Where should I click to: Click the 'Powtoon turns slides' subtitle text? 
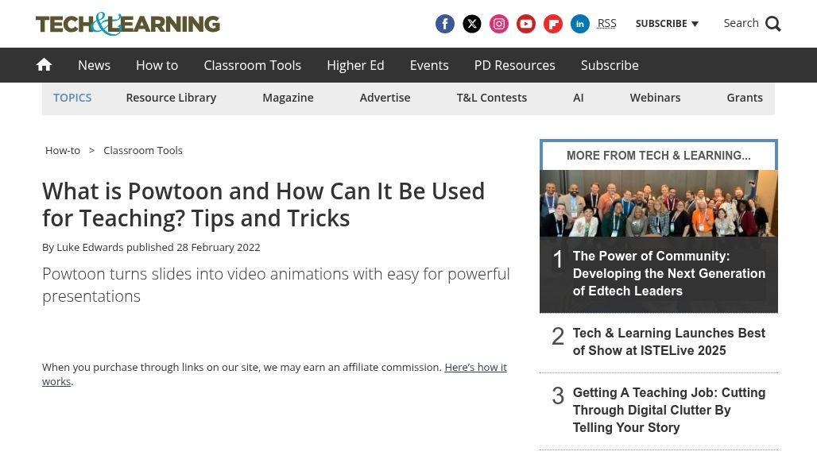click(x=276, y=284)
